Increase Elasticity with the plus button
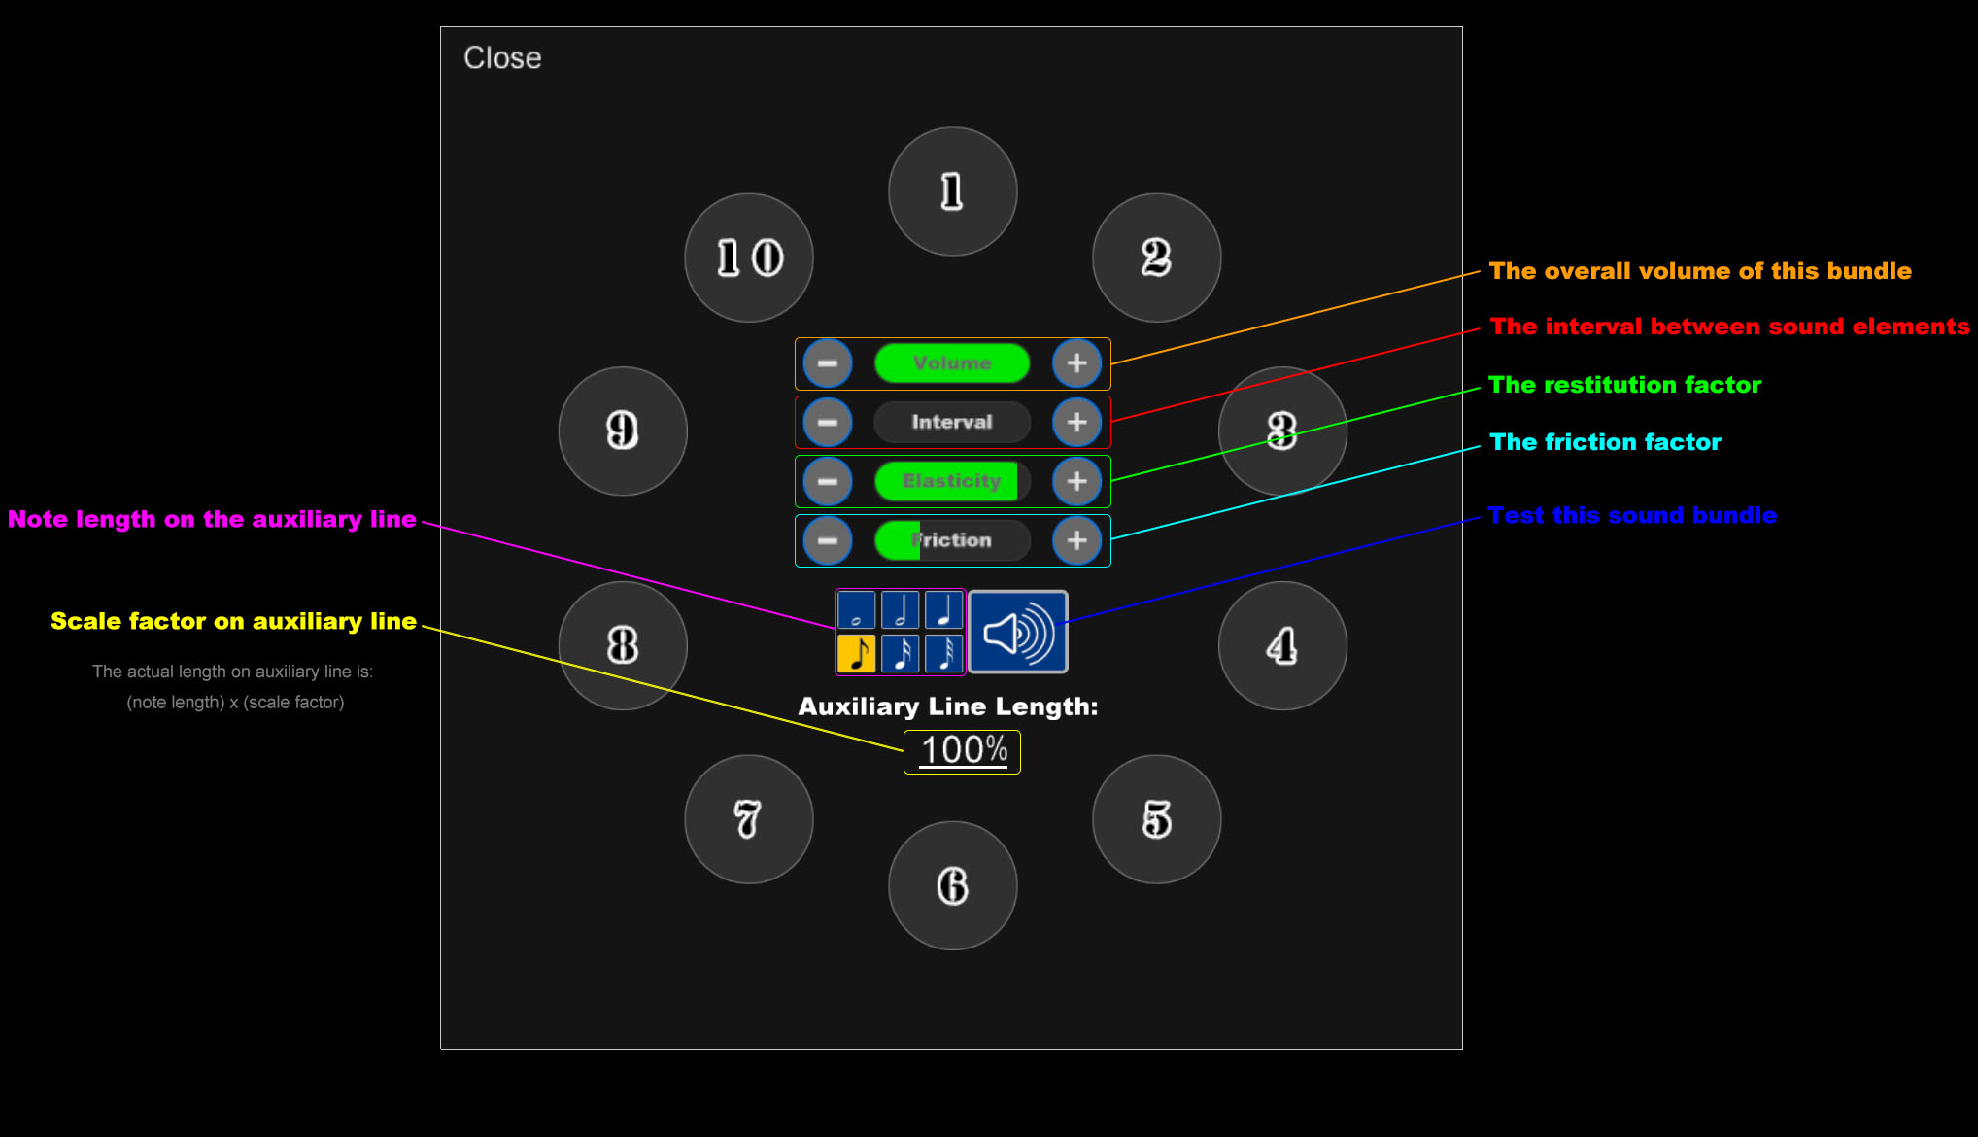 pyautogui.click(x=1076, y=482)
